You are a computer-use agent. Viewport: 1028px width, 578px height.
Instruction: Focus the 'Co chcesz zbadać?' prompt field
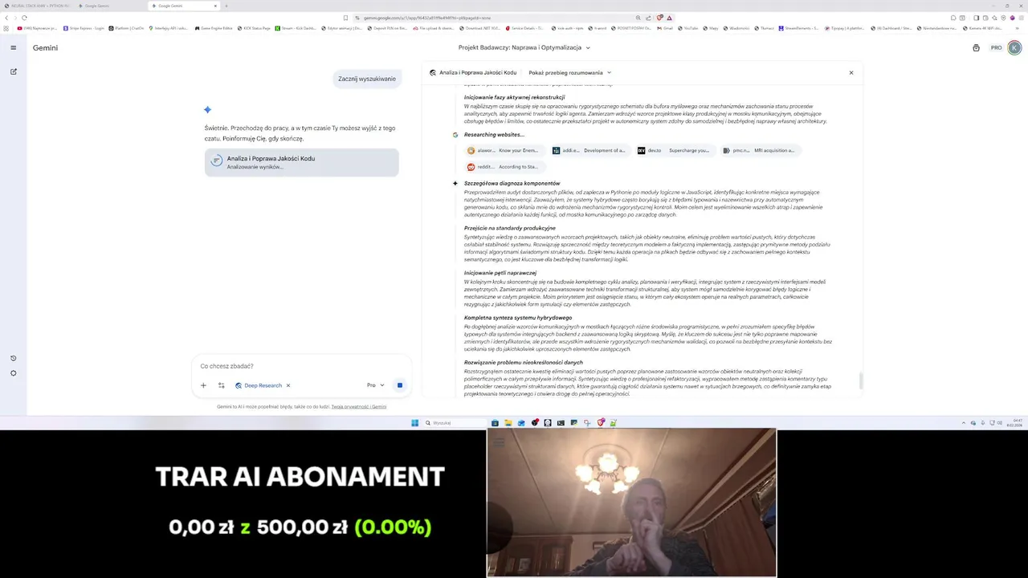click(301, 366)
